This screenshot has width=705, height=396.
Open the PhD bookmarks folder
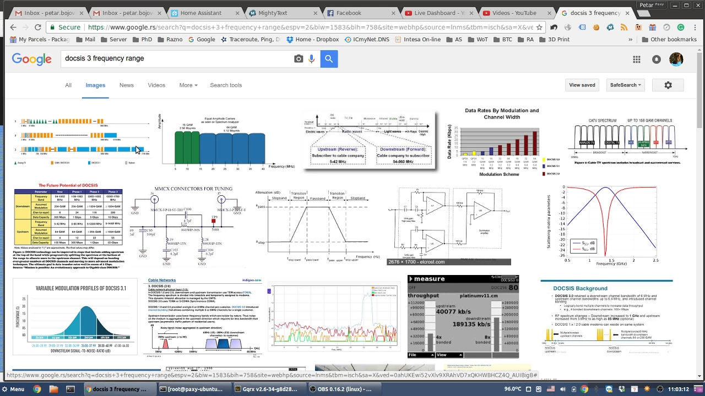[142, 40]
